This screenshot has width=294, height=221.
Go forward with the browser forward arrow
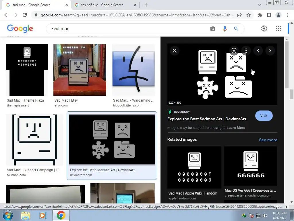pyautogui.click(x=16, y=15)
